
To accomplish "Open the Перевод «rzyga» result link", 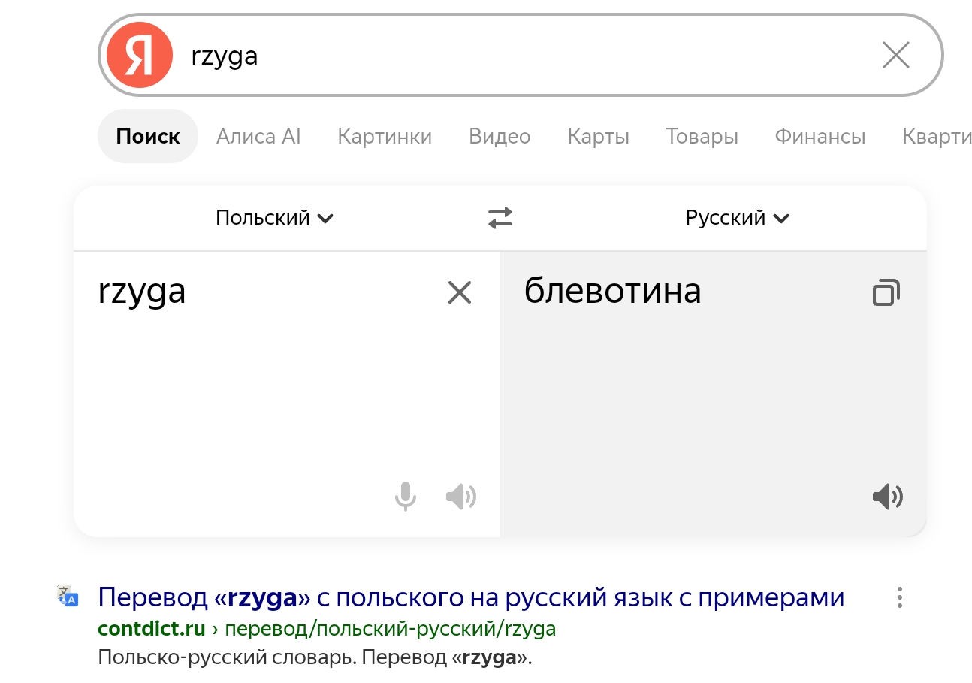I will 471,598.
